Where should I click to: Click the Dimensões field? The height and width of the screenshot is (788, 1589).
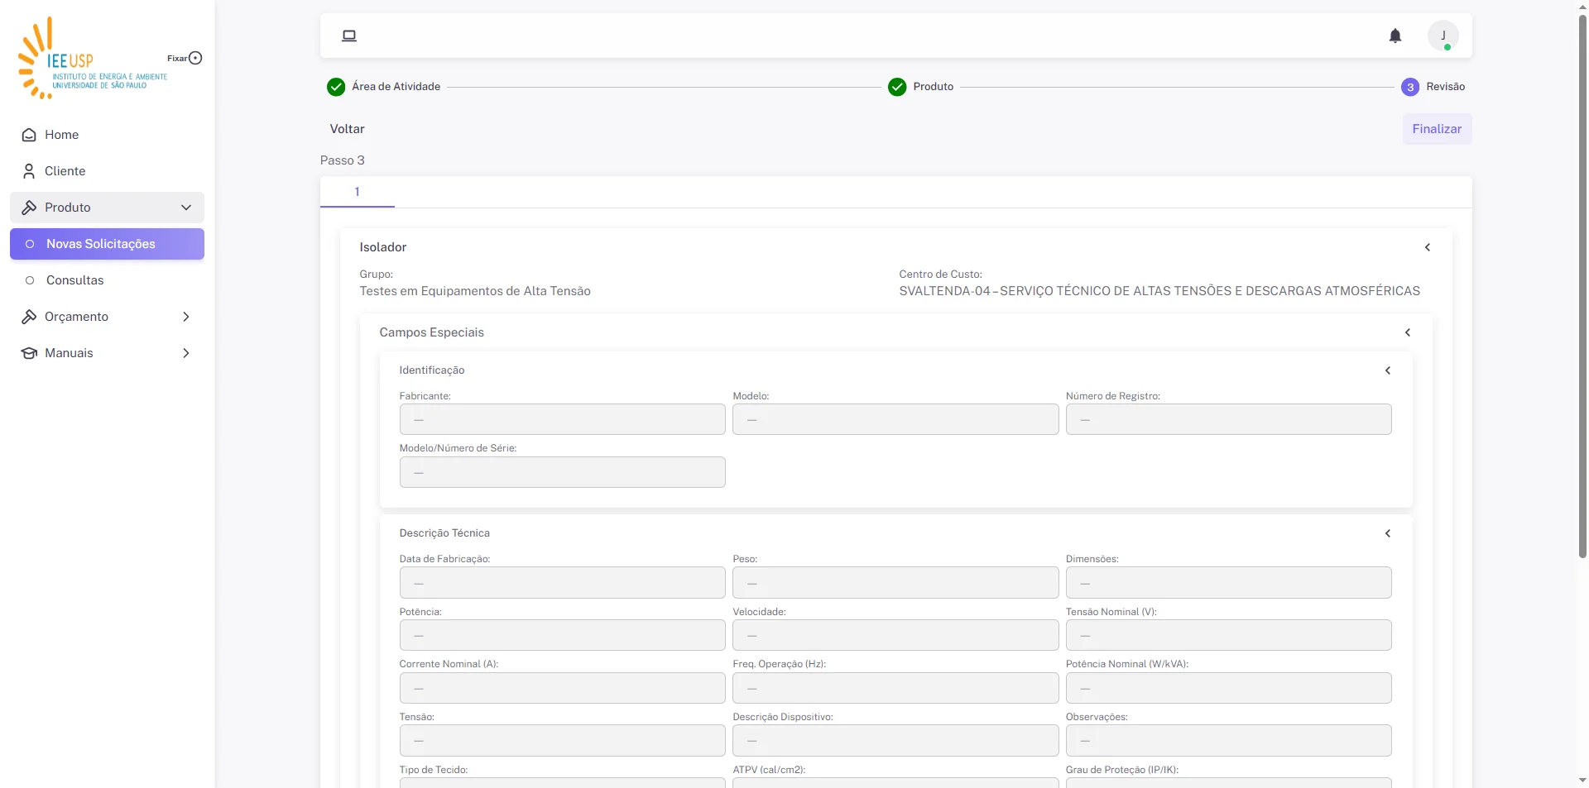(1229, 583)
